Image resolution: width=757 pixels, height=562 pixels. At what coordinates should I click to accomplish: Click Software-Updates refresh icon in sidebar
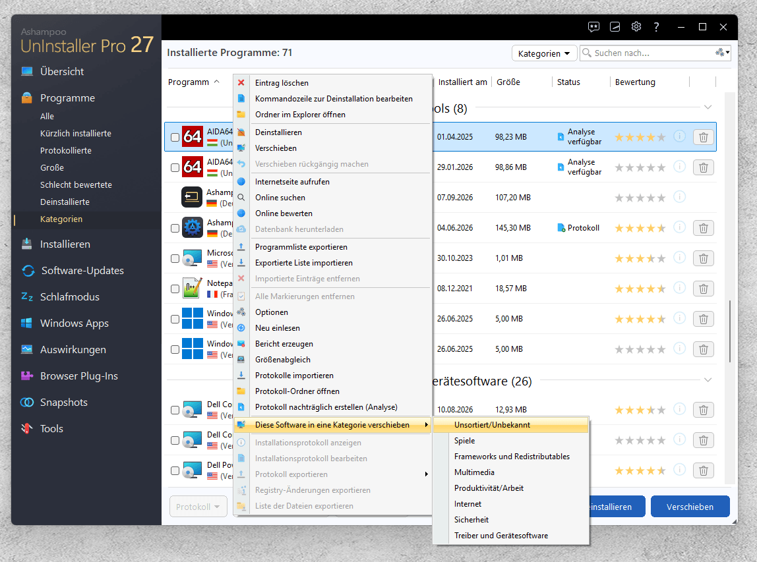point(28,271)
